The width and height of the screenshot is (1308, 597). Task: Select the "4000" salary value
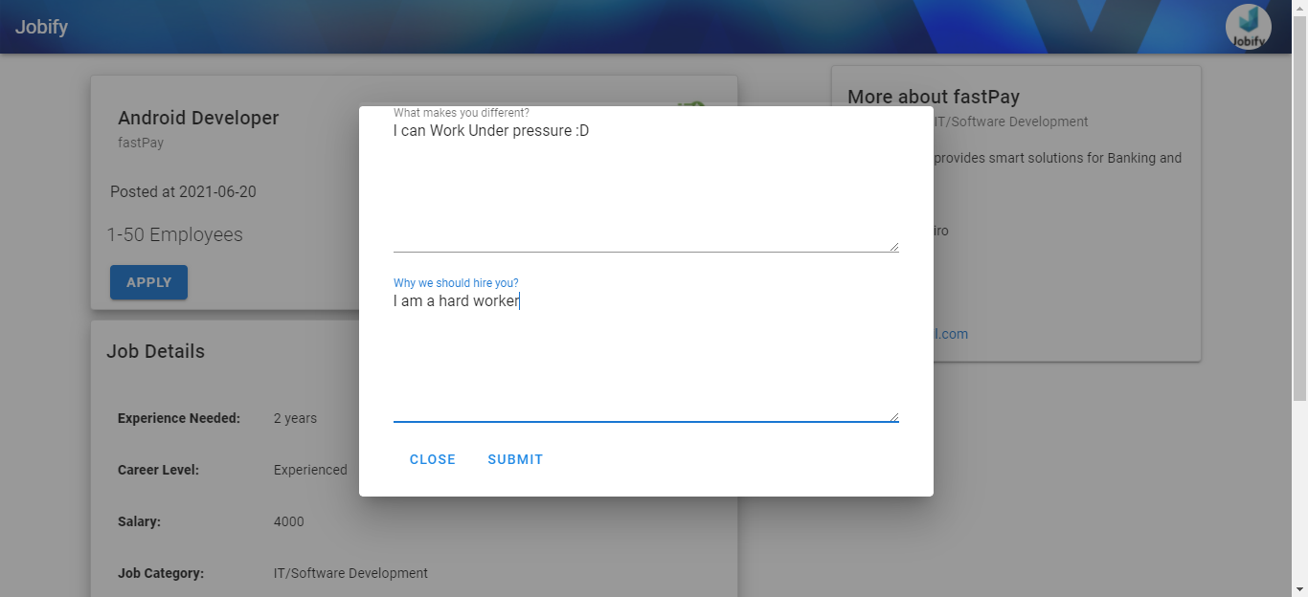(x=289, y=521)
